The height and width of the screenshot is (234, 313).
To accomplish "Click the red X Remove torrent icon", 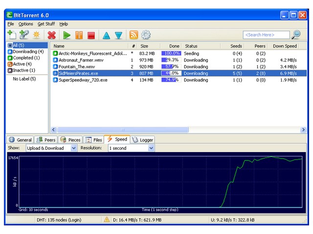I will (x=51, y=35).
